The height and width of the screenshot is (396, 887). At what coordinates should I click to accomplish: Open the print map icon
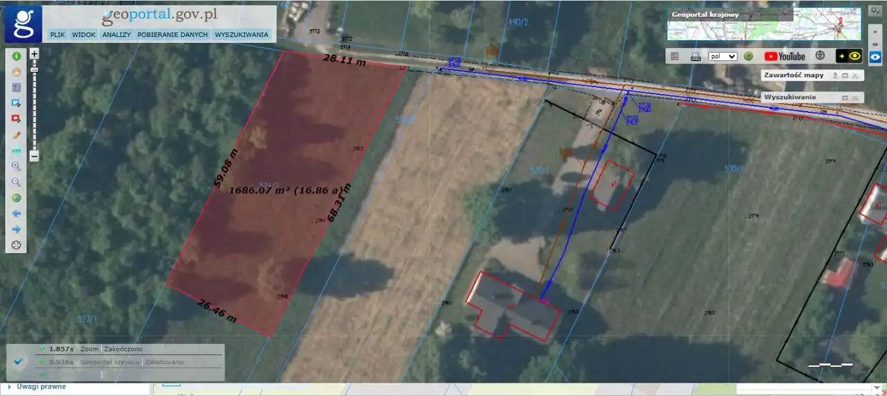click(696, 56)
